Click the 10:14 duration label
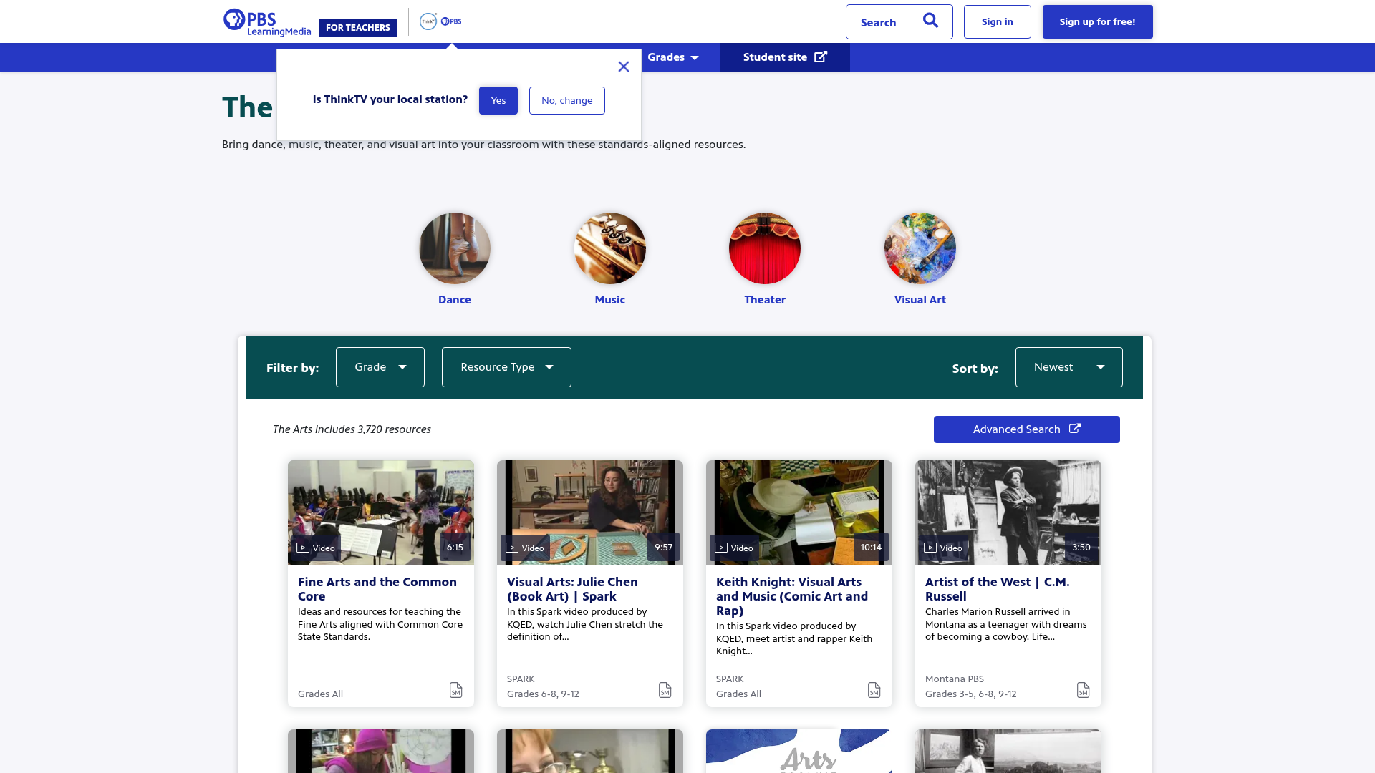The height and width of the screenshot is (773, 1375). (871, 548)
